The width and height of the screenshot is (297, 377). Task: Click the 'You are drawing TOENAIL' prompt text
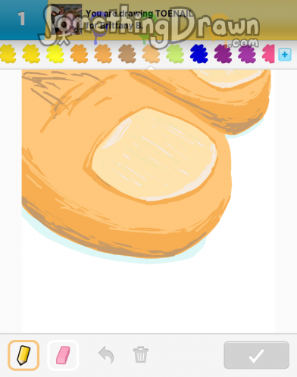(x=139, y=14)
